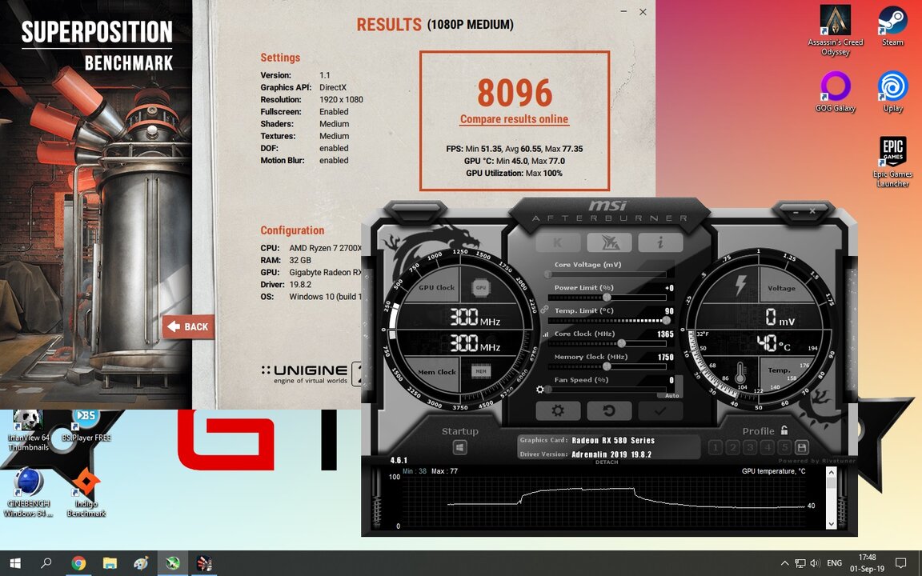Click Compare results online link
The image size is (922, 576).
(x=514, y=118)
